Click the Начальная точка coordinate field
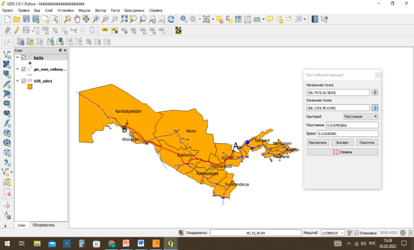Screen dimensions: 414x250 (x=338, y=93)
